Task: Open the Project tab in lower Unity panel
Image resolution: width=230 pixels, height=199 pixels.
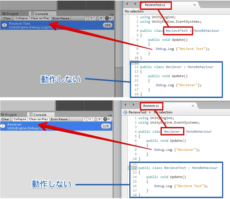Action: [x=9, y=115]
